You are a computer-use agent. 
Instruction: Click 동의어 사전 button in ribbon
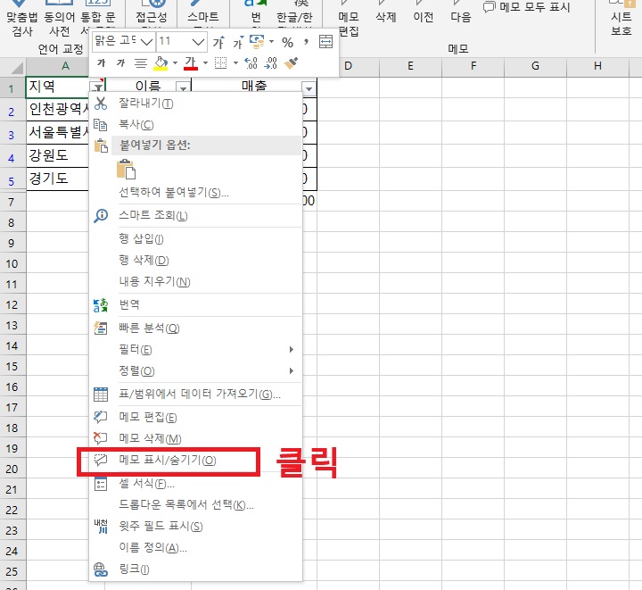[x=60, y=18]
